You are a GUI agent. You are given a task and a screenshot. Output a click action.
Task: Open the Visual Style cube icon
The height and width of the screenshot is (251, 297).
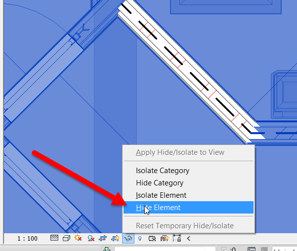66,238
